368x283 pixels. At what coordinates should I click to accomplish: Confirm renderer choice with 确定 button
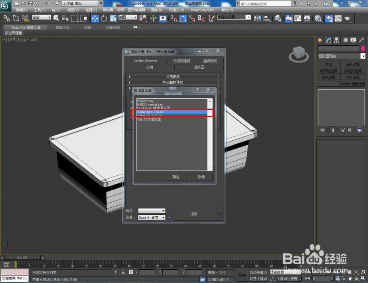point(176,177)
